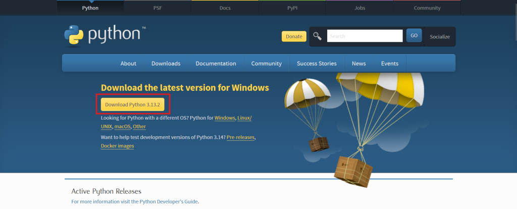Open the Socialize dropdown menu
The image size is (517, 209).
tap(439, 36)
